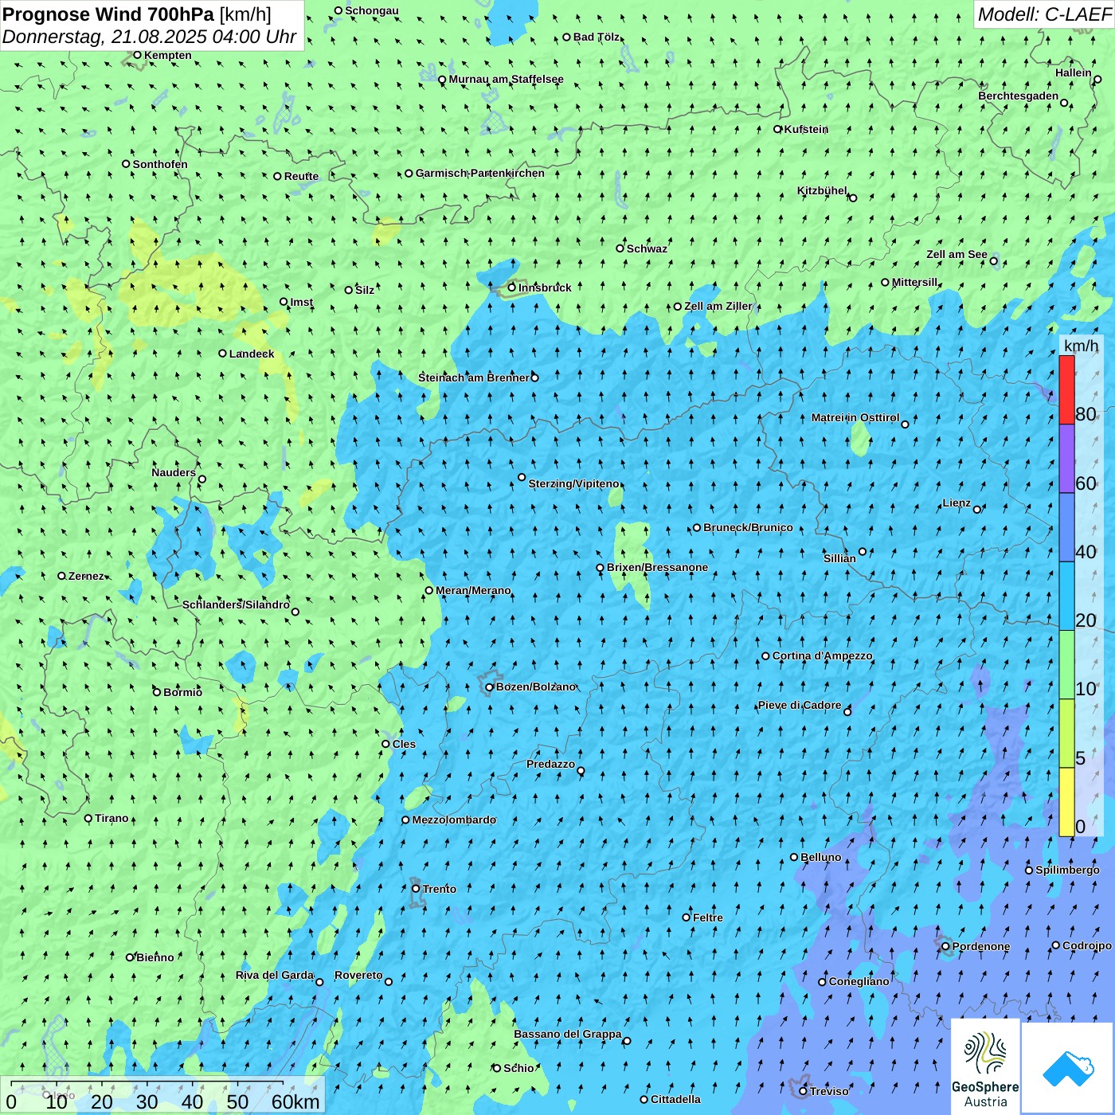Viewport: 1115px width, 1115px height.
Task: Click the Lienz map marker
Action: (977, 510)
